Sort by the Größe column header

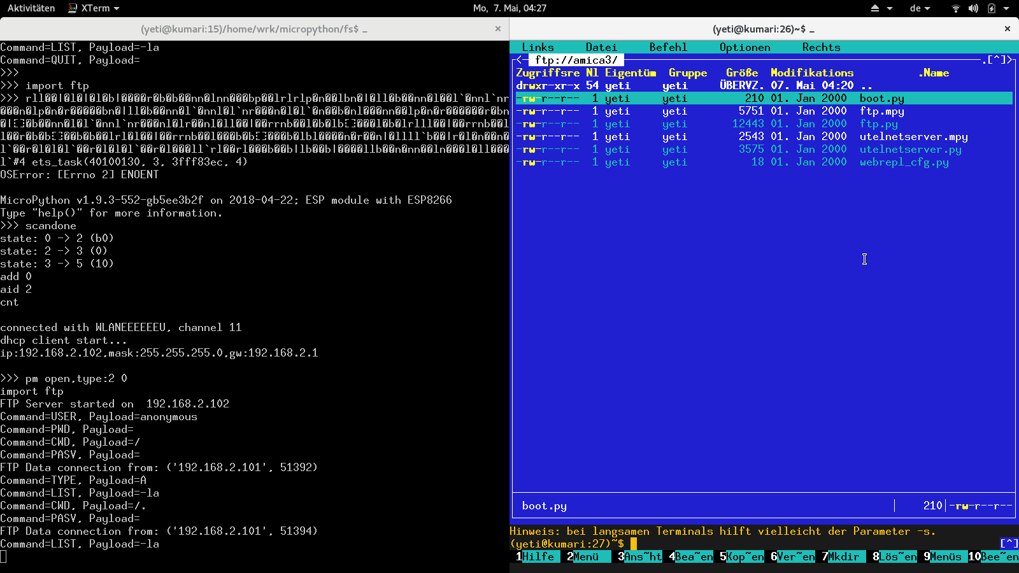tap(742, 73)
